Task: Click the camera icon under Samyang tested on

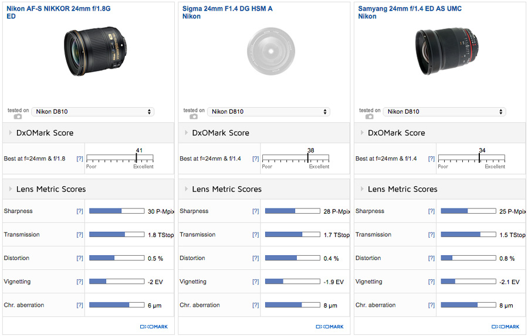Action: click(370, 116)
